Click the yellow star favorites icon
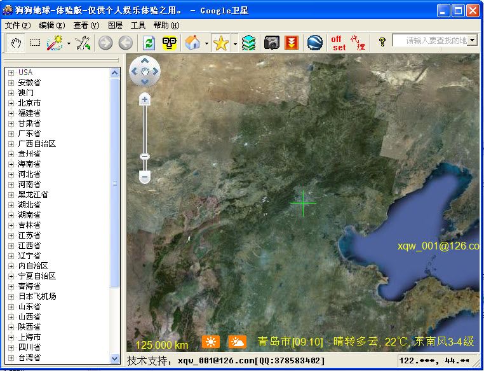 pos(220,43)
